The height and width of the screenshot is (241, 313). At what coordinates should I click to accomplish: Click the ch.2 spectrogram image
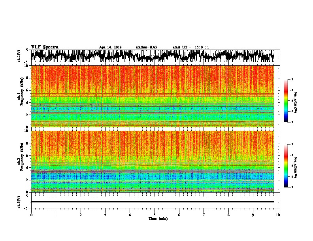(153, 161)
